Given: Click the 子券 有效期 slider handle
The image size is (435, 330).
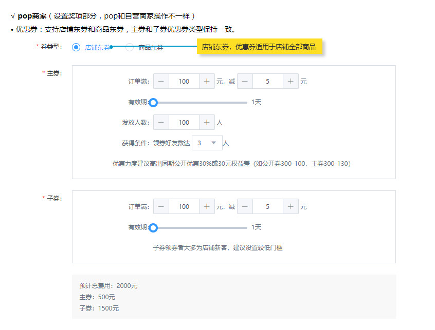Looking at the screenshot, I should click(153, 228).
